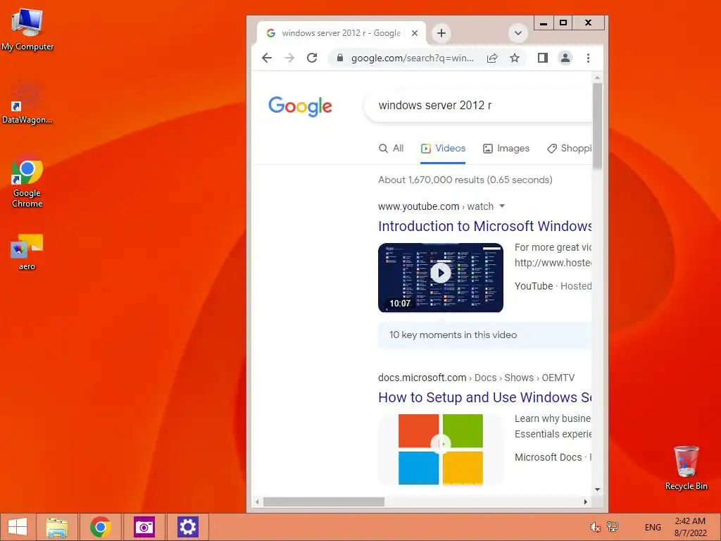Viewport: 721px width, 541px height.
Task: Go to the Google logo homepage
Action: click(x=300, y=106)
